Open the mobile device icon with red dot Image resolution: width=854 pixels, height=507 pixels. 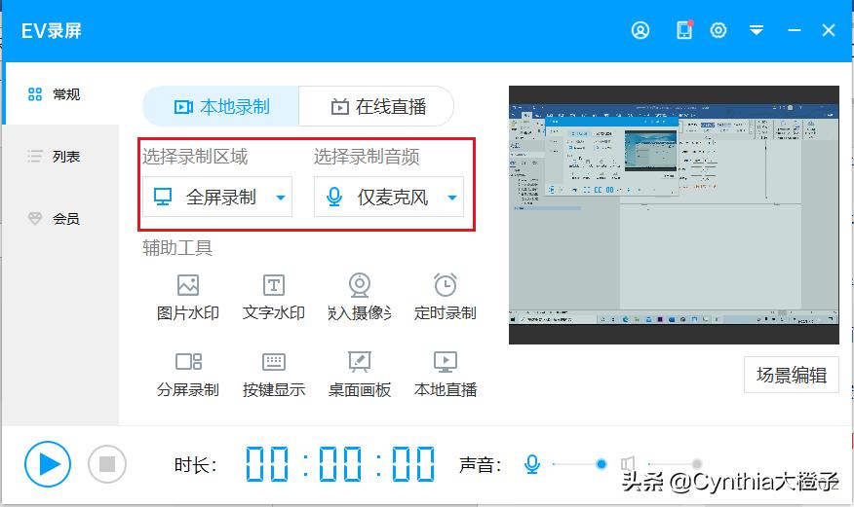(x=684, y=30)
